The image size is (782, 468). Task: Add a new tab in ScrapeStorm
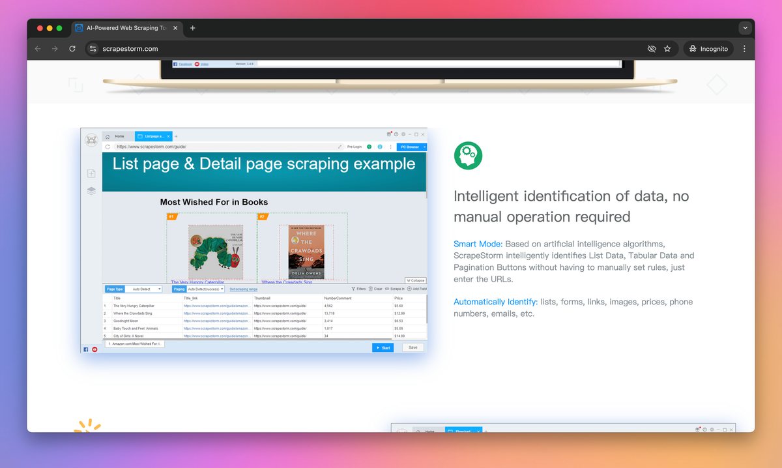176,136
